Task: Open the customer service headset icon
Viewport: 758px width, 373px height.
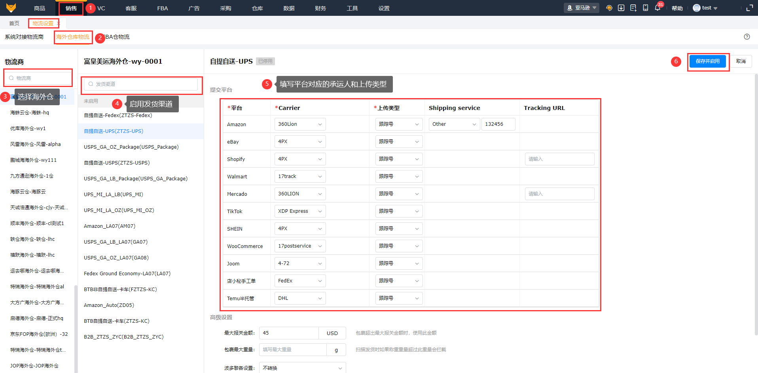Action: tap(609, 8)
